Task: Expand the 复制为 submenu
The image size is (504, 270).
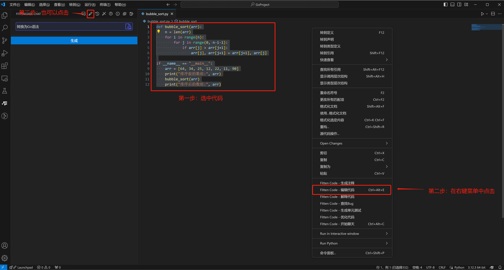Action: (x=352, y=167)
